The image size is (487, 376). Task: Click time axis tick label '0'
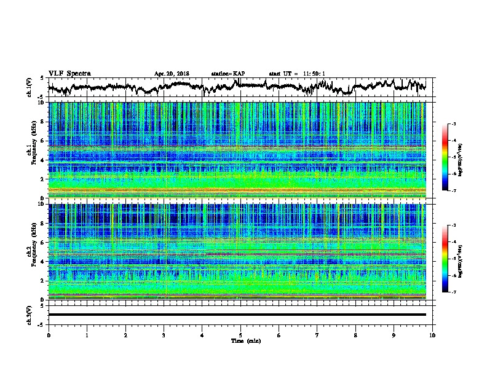tap(49, 335)
